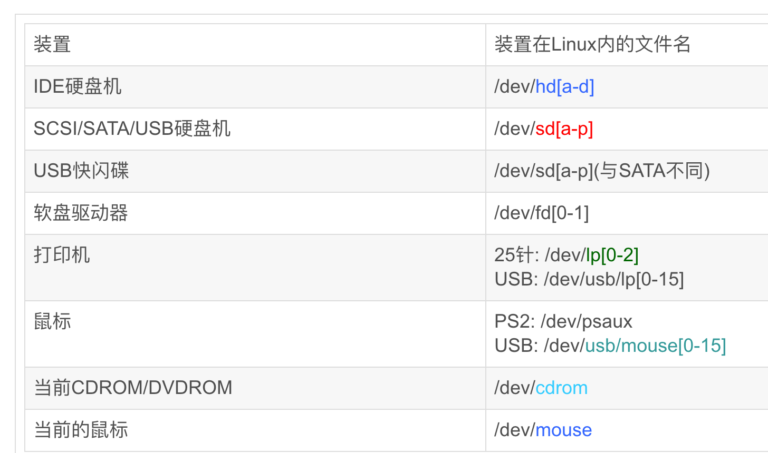Select the 打印机 cell
The width and height of the screenshot is (768, 453).
62,255
